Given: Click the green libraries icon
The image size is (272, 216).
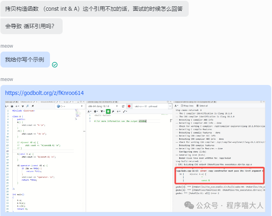Looking at the screenshot, I should click(108, 112).
